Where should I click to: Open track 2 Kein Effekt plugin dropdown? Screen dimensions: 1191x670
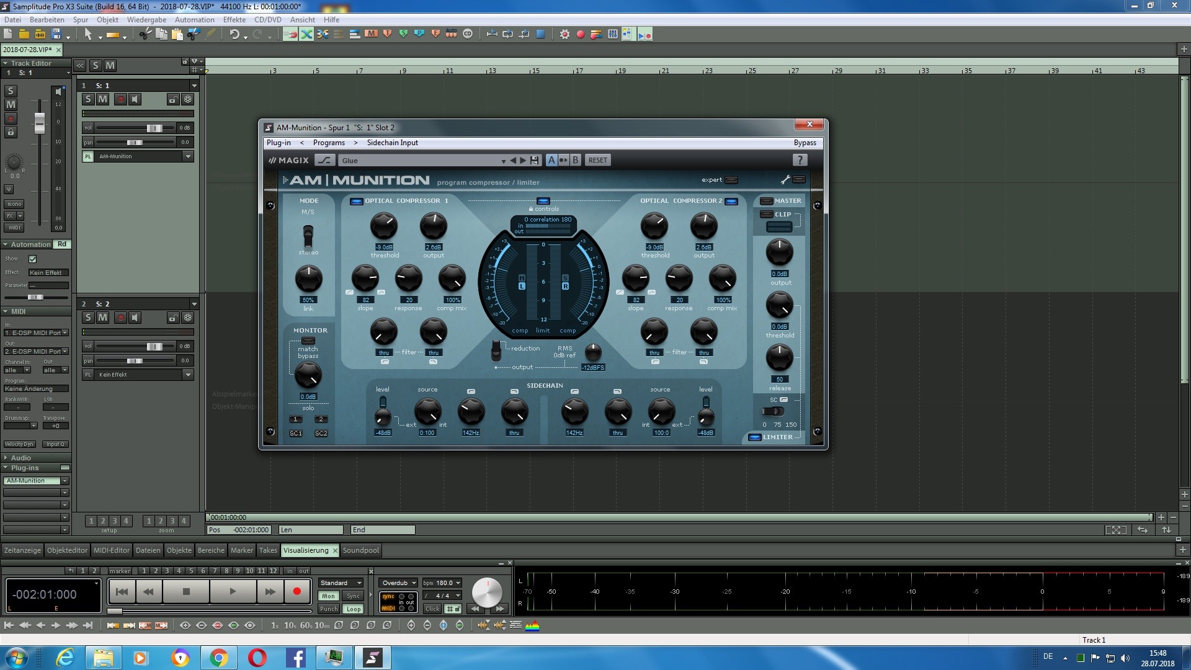pos(188,375)
